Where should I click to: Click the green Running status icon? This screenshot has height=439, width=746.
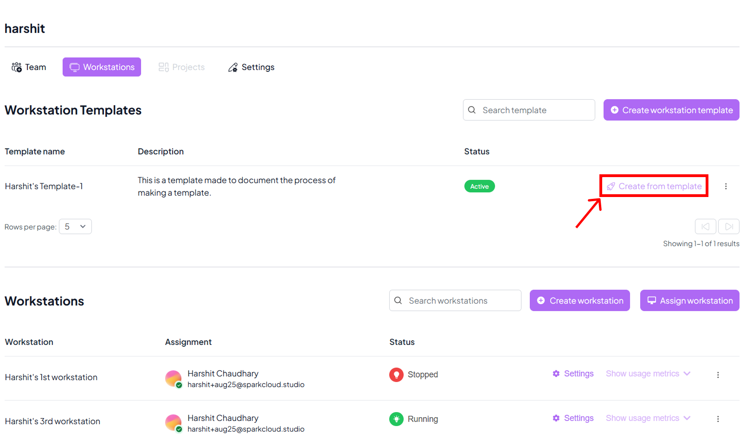click(396, 419)
